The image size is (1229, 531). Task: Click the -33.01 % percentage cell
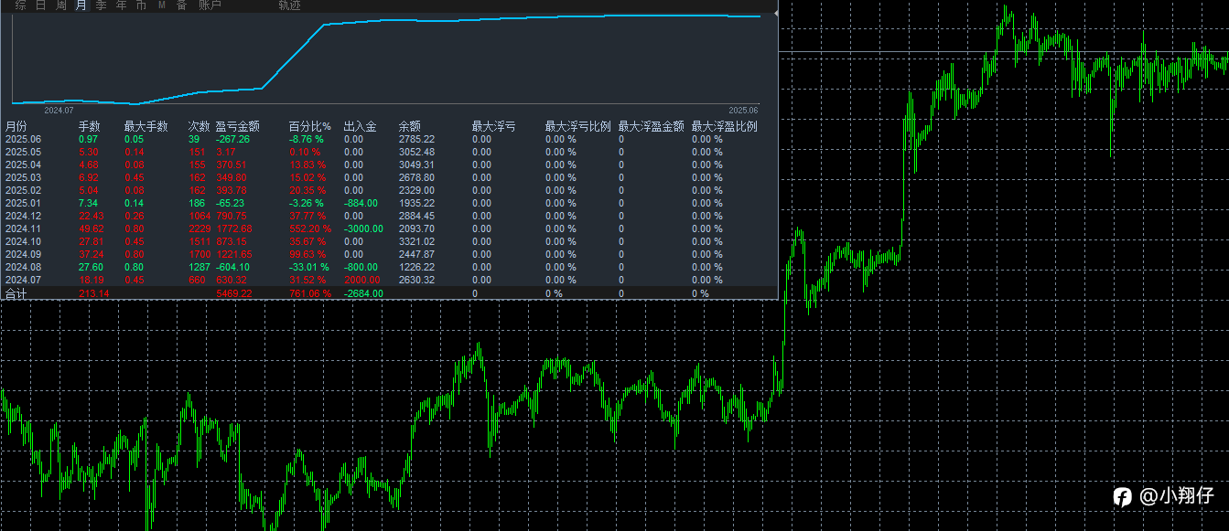[x=308, y=267]
